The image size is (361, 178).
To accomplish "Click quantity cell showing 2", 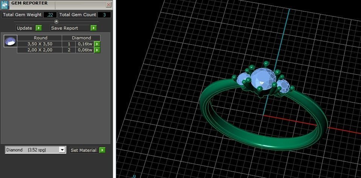I will tap(69, 50).
